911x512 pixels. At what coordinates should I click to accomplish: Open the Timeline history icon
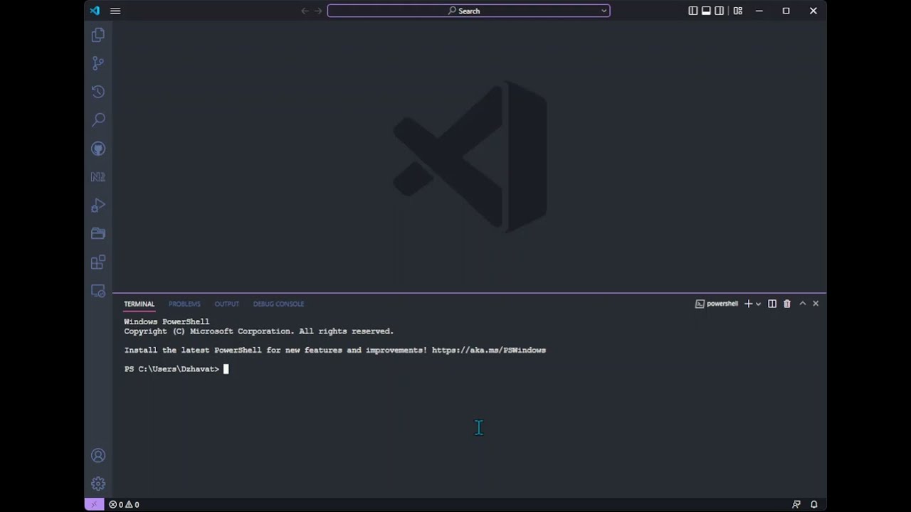click(98, 92)
